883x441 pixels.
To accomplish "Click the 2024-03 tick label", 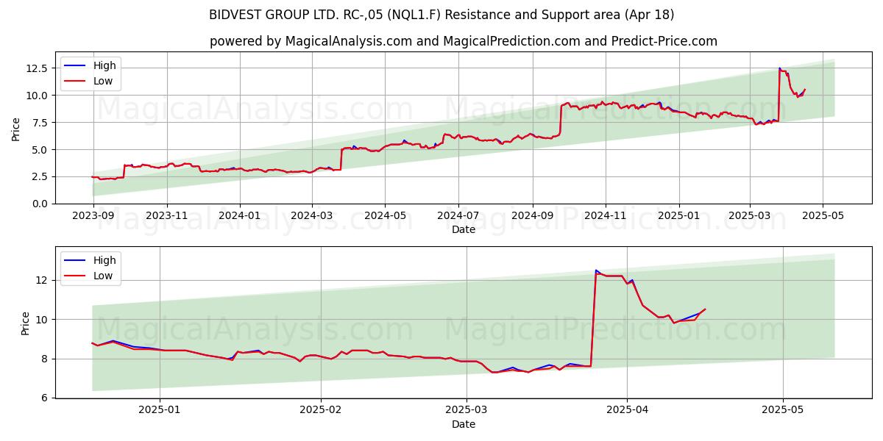I will point(312,216).
